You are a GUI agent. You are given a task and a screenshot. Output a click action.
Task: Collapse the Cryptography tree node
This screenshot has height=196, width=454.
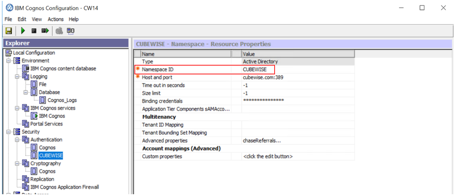click(x=17, y=163)
